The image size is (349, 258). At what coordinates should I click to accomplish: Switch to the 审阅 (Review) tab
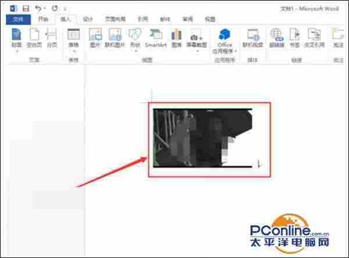pyautogui.click(x=188, y=19)
